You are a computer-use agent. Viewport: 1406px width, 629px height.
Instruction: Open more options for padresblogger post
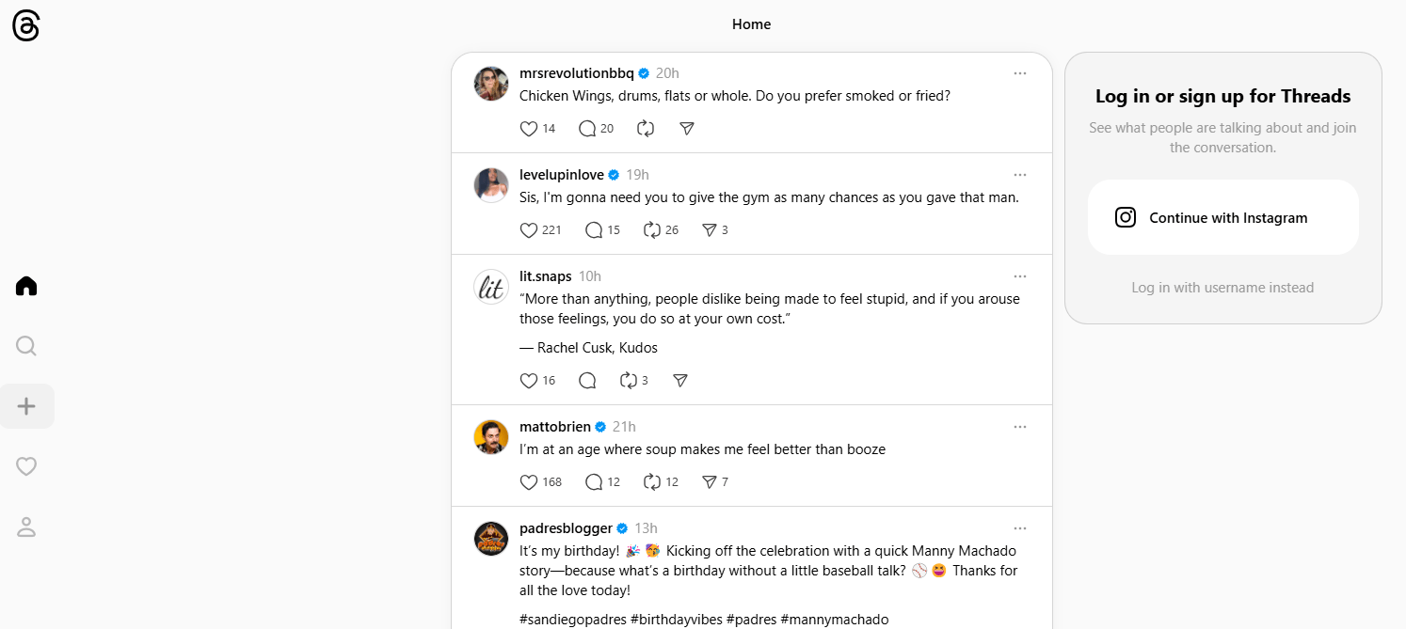(x=1020, y=528)
